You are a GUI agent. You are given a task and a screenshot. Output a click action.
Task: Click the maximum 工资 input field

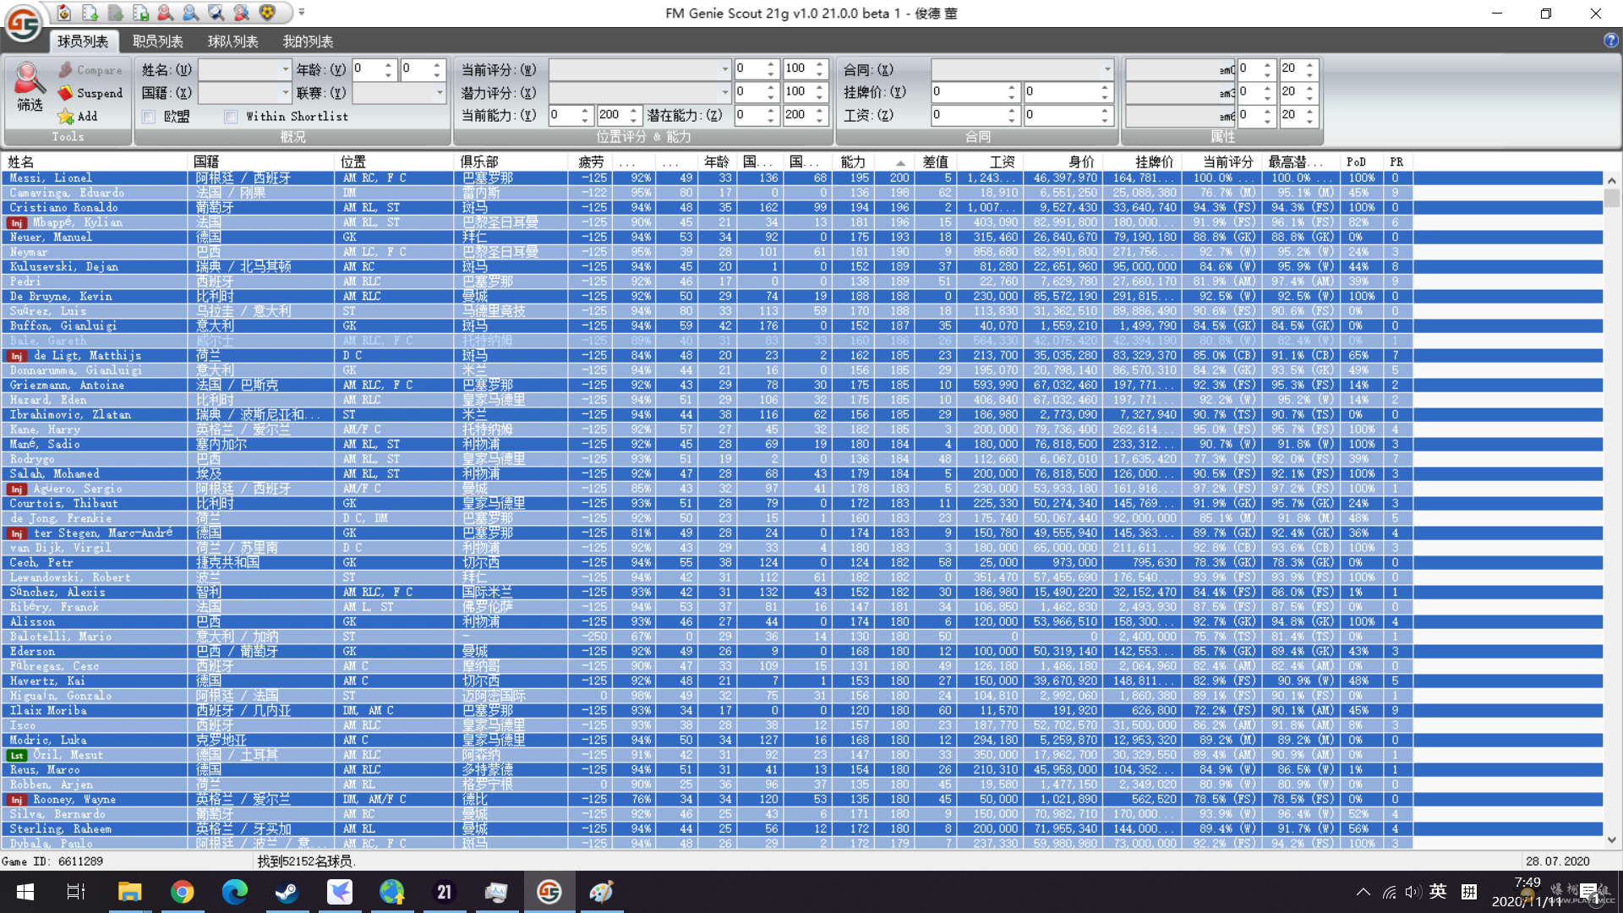(x=1061, y=115)
